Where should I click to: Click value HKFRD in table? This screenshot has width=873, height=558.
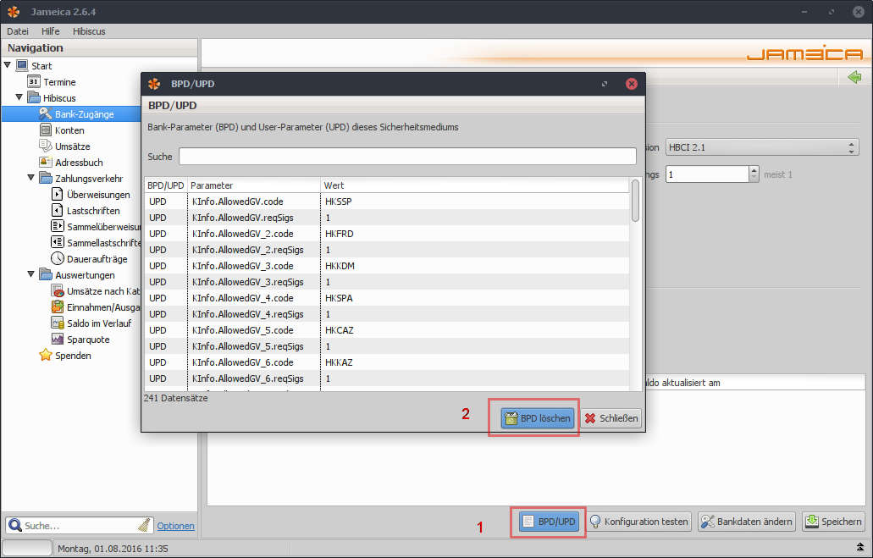click(340, 234)
